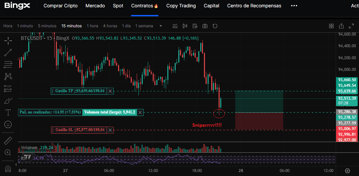Toggle the magnet snap mode

click(x=8, y=169)
